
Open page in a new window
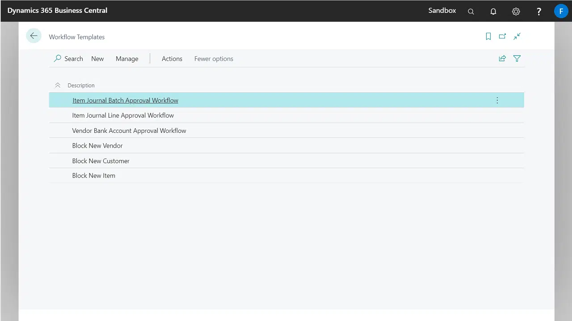click(x=503, y=37)
